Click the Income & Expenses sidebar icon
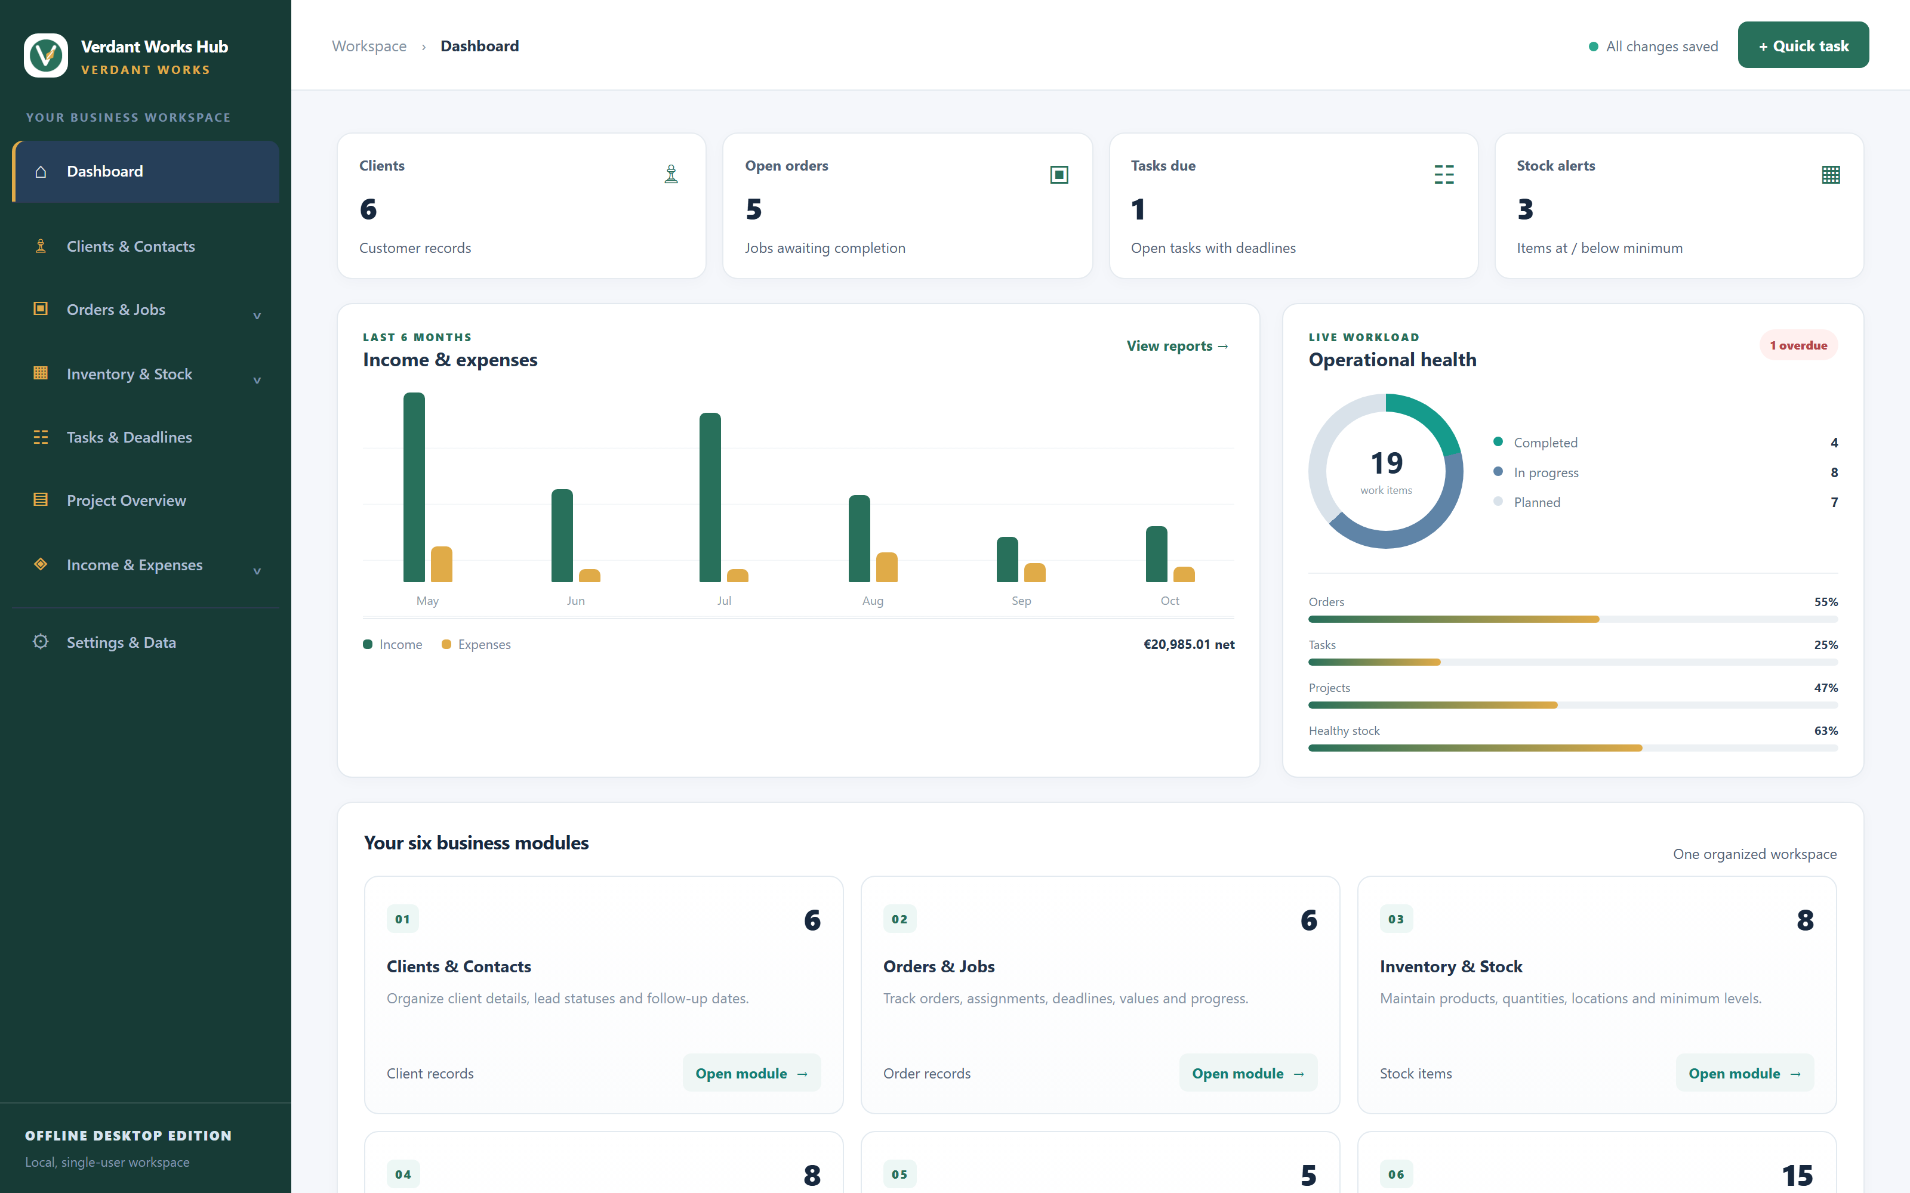 [41, 564]
